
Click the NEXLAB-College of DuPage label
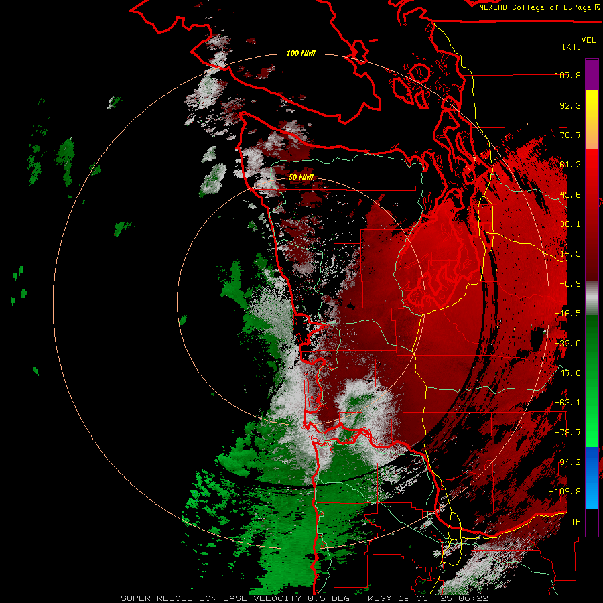click(539, 7)
